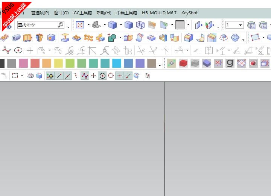
Task: Click the ellipse icon with red star
Action: click(18, 50)
